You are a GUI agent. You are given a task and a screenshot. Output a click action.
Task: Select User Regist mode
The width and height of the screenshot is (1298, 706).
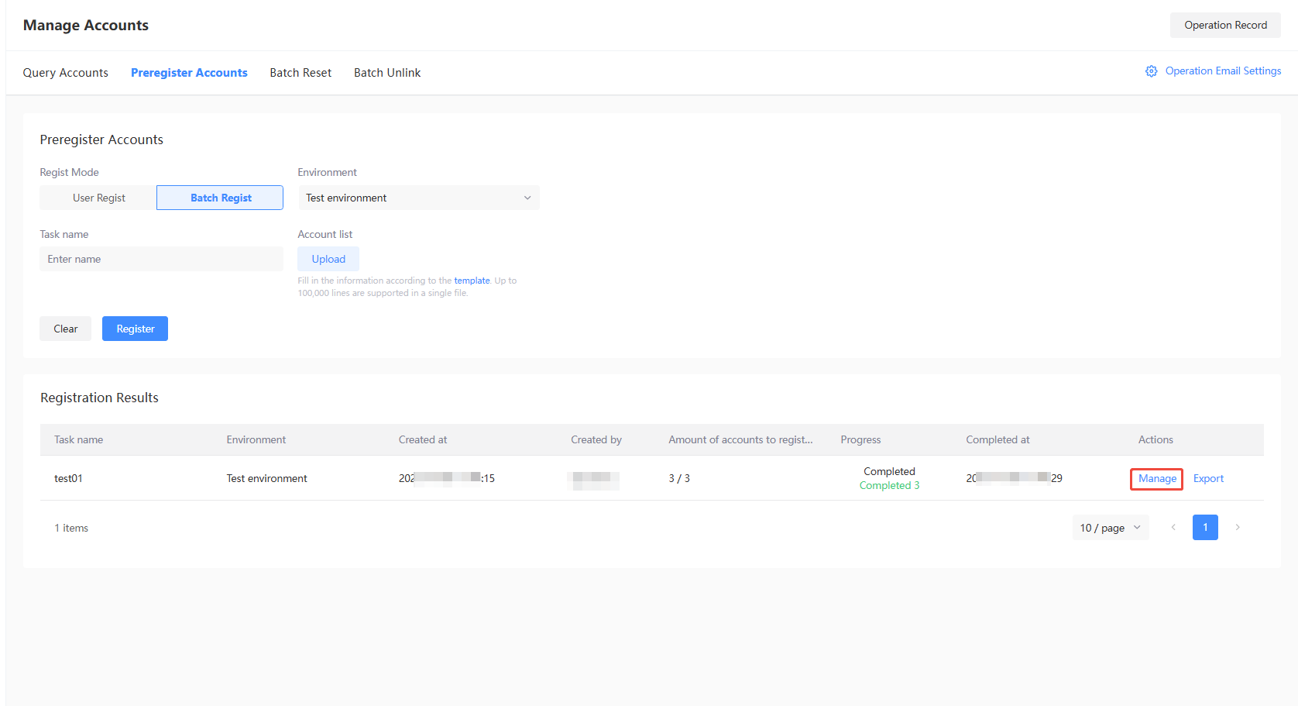coord(98,198)
